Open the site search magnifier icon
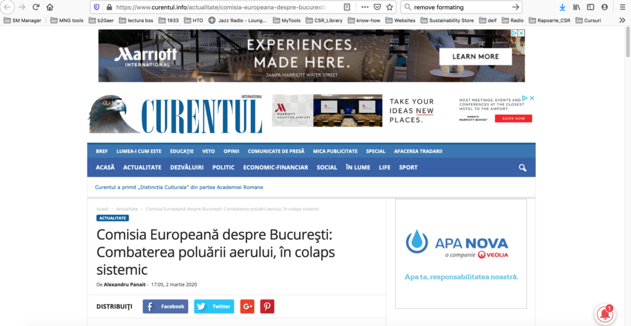631x326 pixels. (523, 168)
